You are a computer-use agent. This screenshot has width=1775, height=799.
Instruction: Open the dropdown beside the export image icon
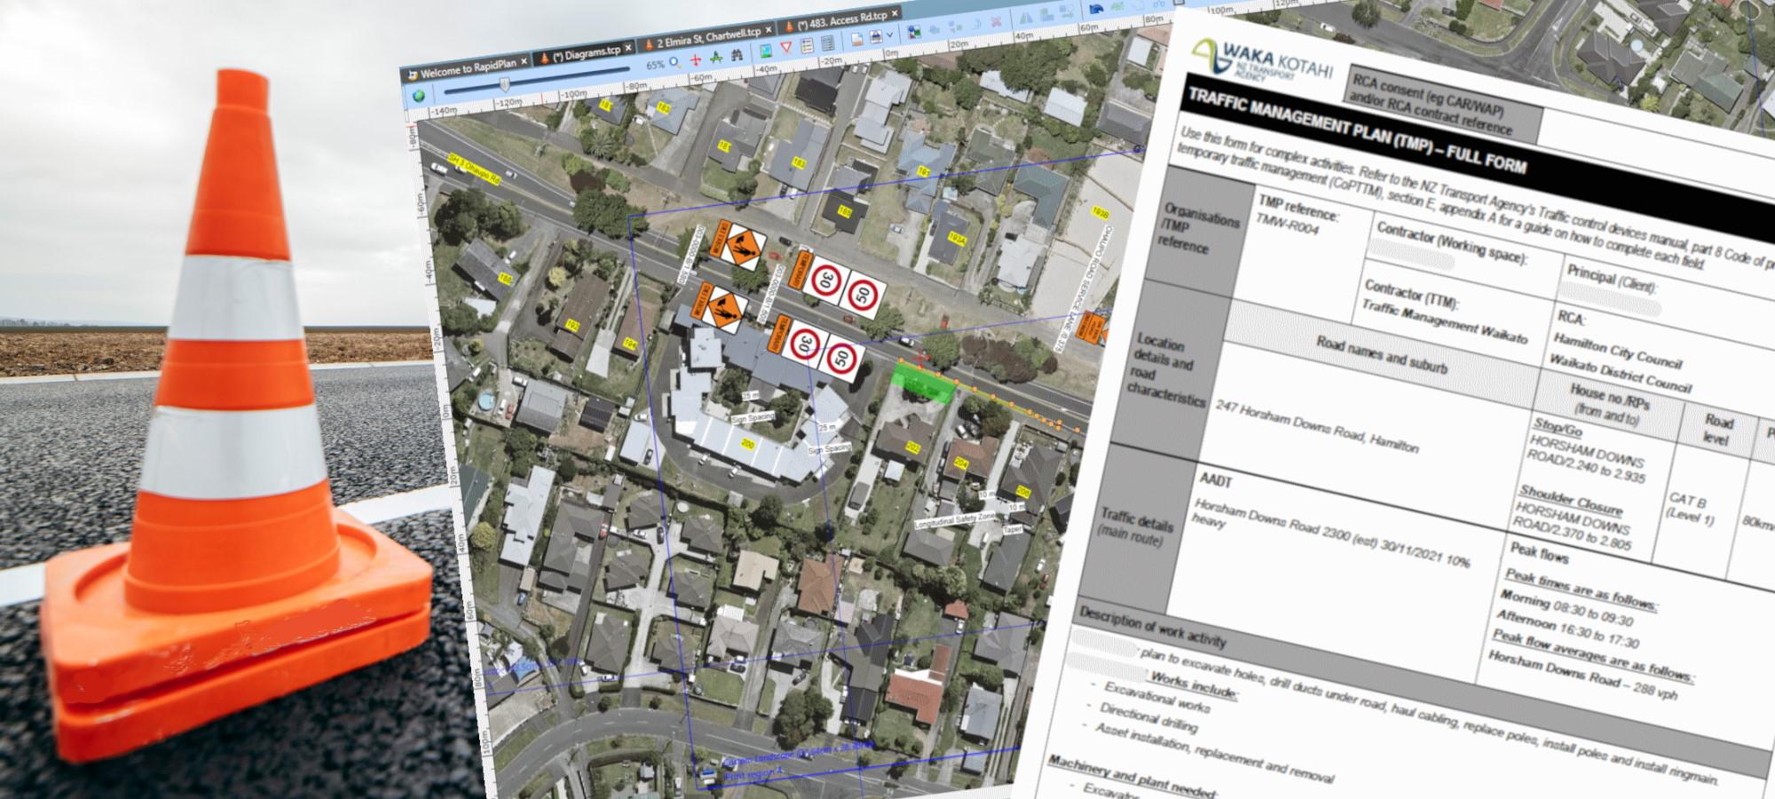click(x=890, y=36)
